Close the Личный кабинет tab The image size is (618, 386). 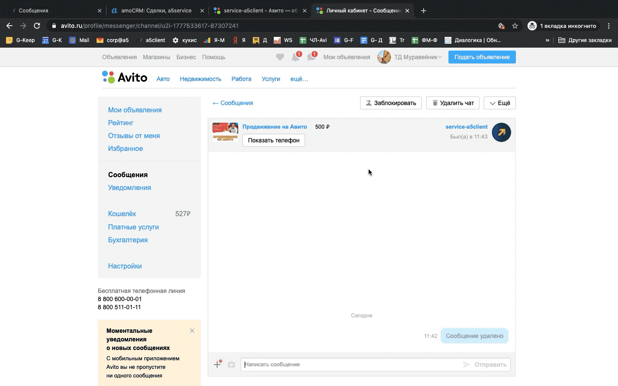[407, 11]
